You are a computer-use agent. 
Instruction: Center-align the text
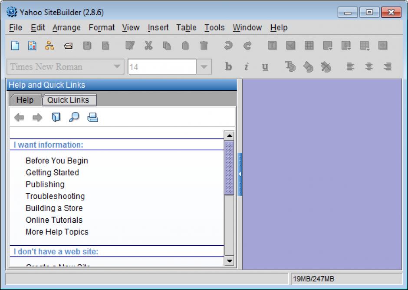369,67
